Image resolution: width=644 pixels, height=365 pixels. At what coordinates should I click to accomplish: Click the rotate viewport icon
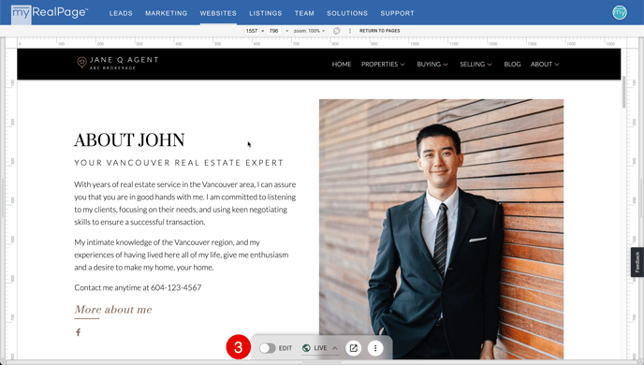[x=336, y=31]
